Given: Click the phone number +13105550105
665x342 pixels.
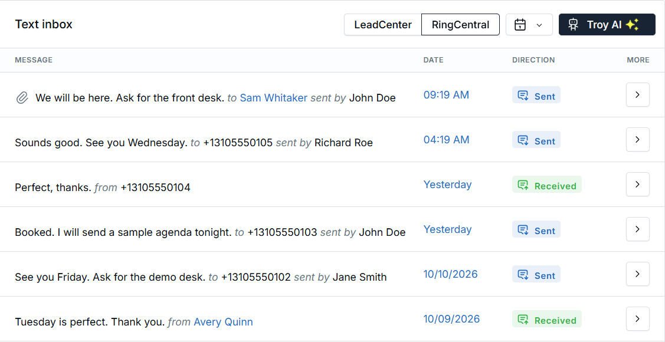Looking at the screenshot, I should [238, 143].
